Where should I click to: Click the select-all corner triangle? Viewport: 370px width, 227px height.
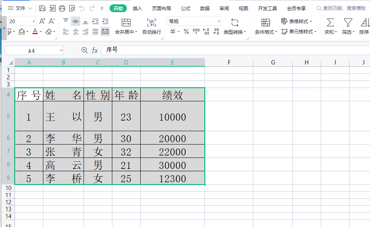point(10,62)
